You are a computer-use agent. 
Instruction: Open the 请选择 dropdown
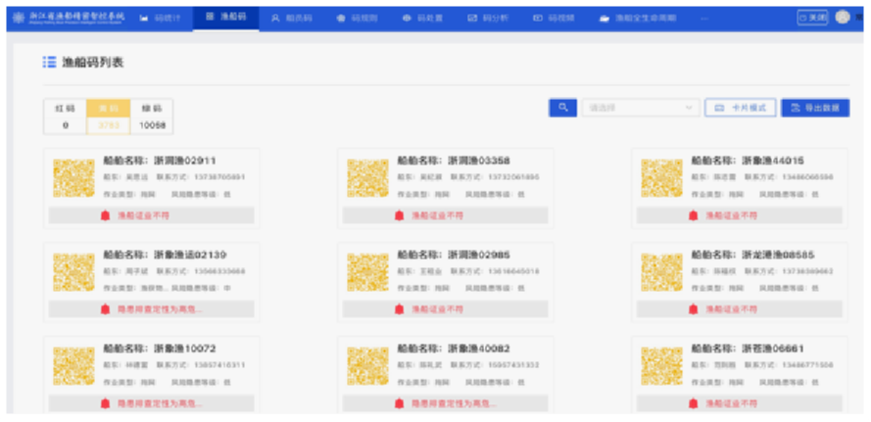[637, 108]
